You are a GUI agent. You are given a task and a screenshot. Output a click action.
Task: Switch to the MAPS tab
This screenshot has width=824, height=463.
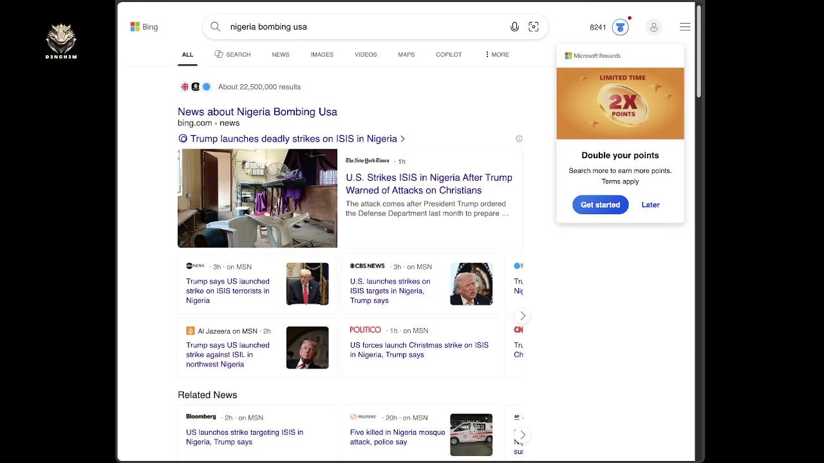point(406,55)
